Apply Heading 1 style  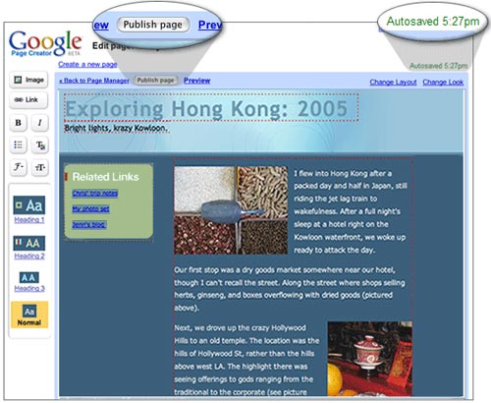tap(29, 209)
